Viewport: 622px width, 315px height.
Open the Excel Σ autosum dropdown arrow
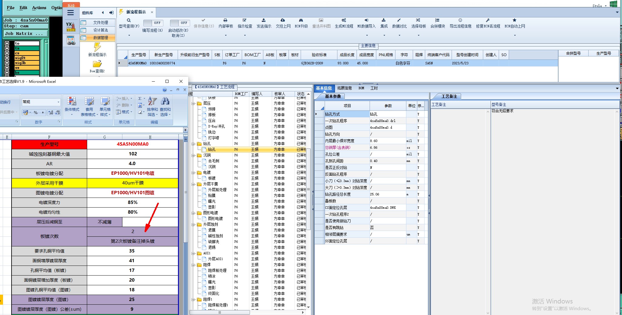[x=144, y=99]
